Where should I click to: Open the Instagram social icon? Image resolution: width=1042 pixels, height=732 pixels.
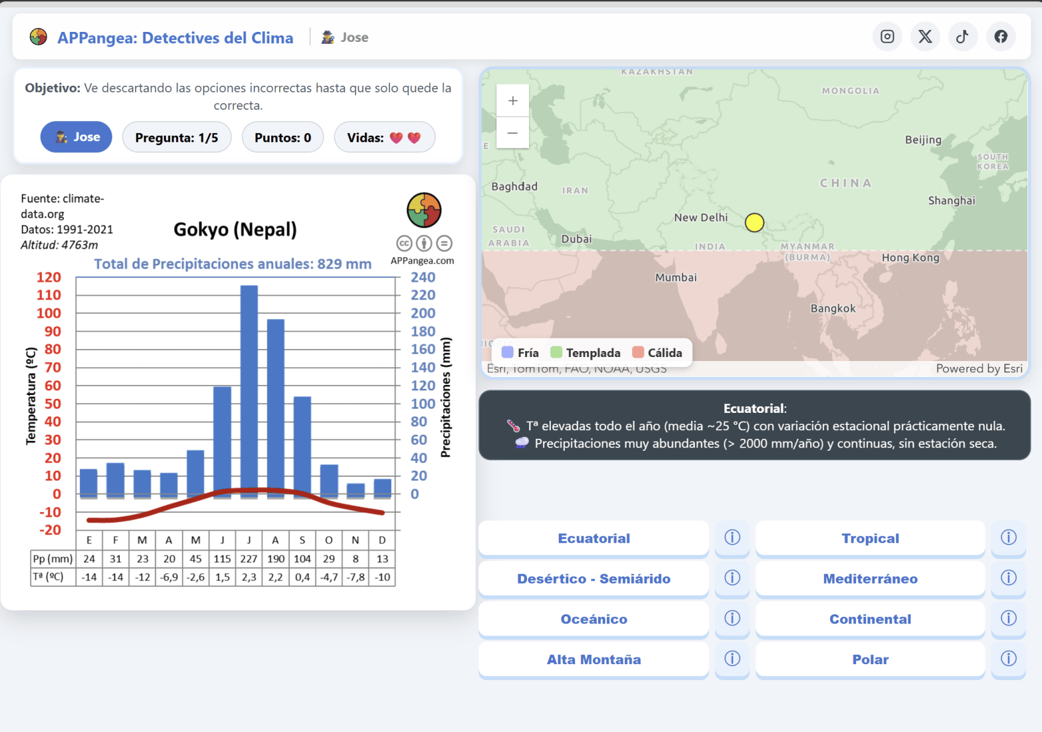(887, 37)
